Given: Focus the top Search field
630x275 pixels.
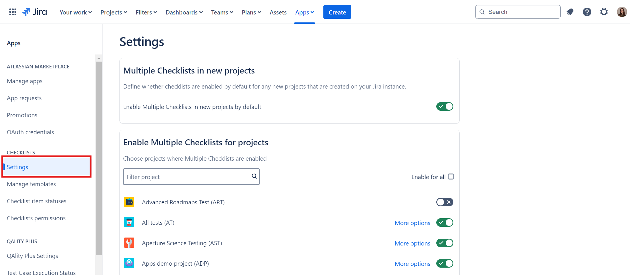Looking at the screenshot, I should coord(518,12).
